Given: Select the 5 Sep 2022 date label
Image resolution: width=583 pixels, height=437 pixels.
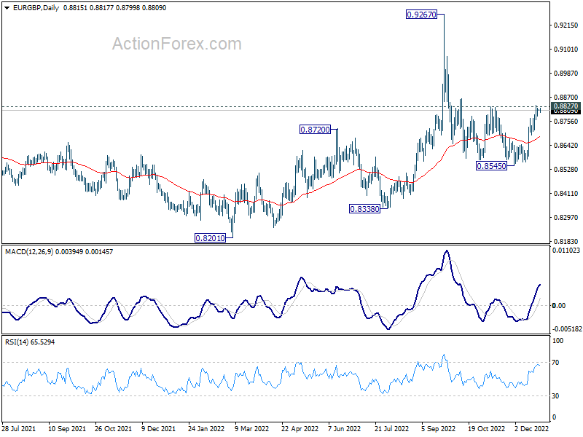Looking at the screenshot, I should pos(439,428).
